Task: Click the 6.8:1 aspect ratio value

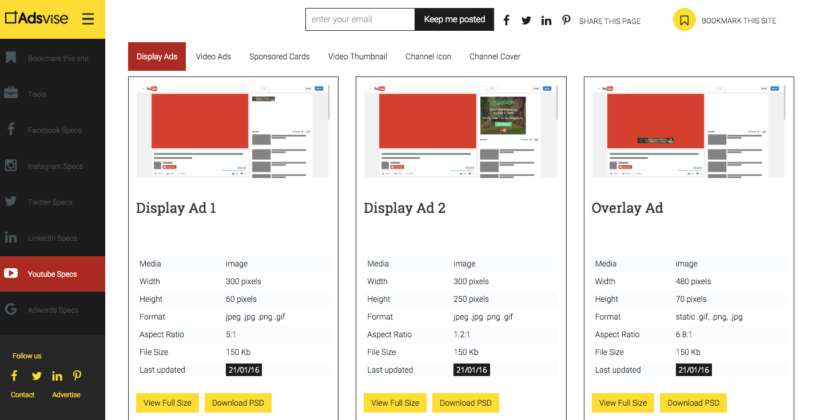Action: [684, 334]
